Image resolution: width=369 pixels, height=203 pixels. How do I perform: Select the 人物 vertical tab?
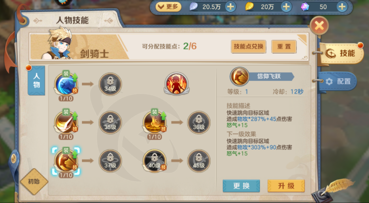[x=36, y=80]
